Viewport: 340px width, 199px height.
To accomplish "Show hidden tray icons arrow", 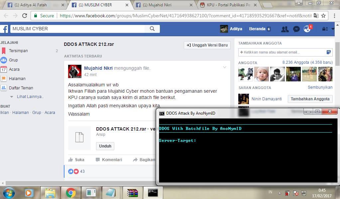I will (280, 193).
